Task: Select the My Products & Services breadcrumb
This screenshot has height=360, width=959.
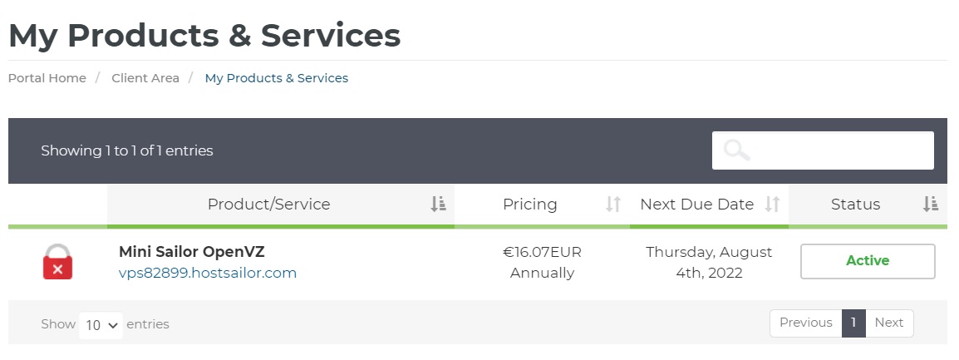Action: [277, 78]
